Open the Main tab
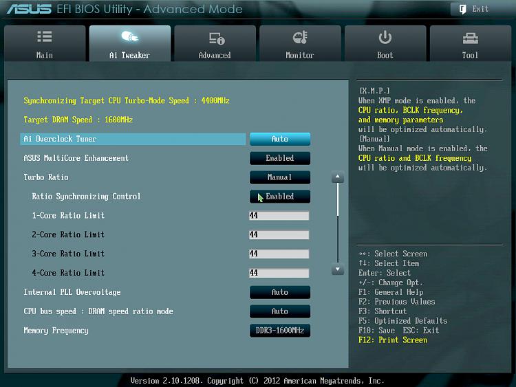The image size is (516, 387). 45,43
